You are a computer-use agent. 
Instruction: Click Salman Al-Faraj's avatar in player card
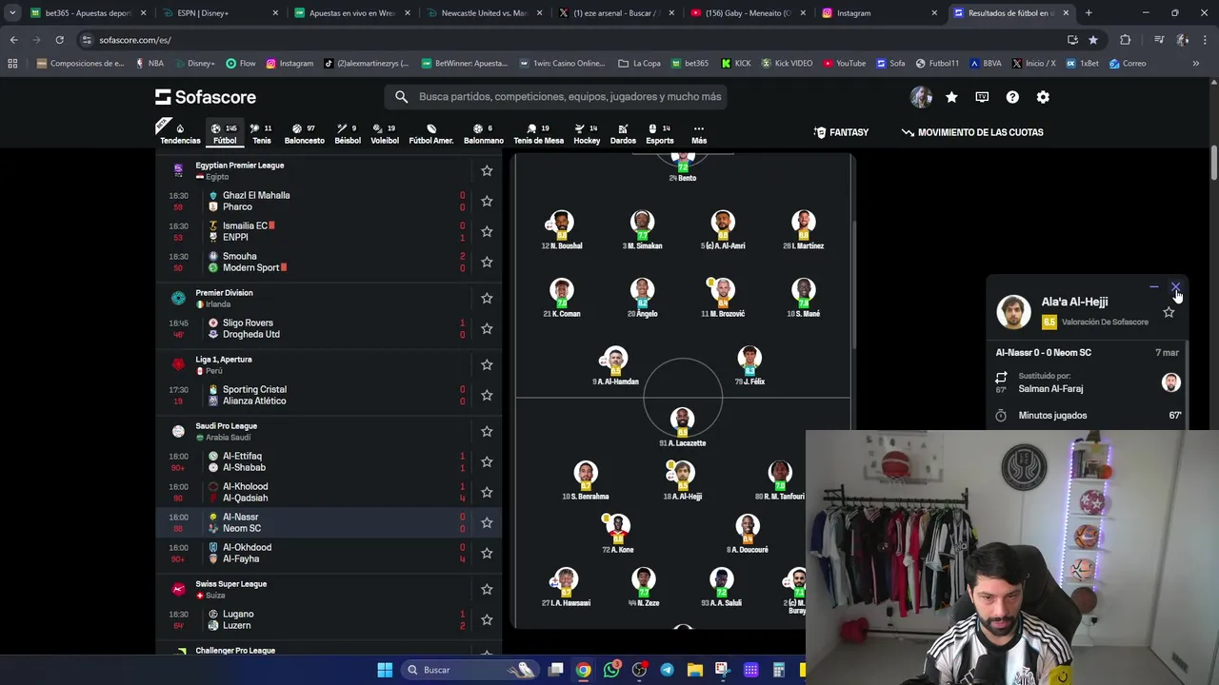[x=1170, y=382]
